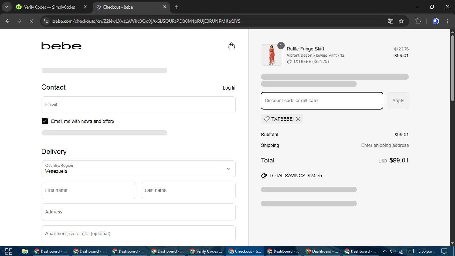The image size is (455, 256).
Task: Open the network status tray icon
Action: click(401, 251)
